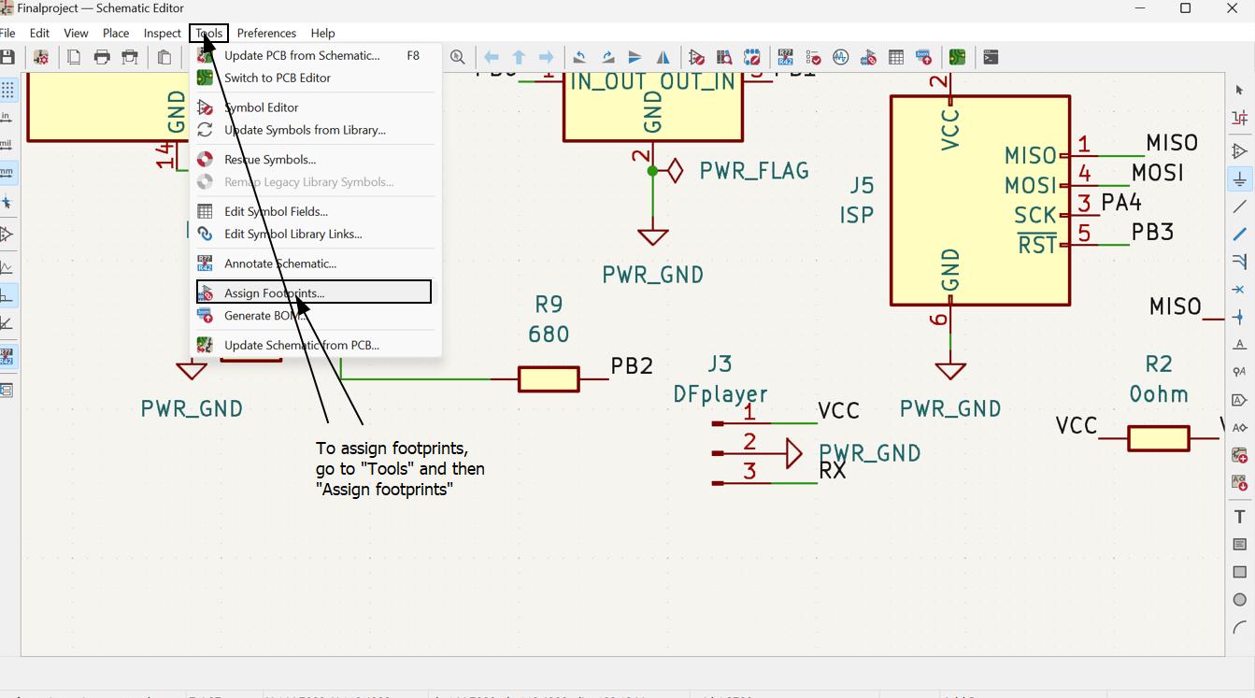Select the Add Net Class Directive tool
The height and width of the screenshot is (698, 1255).
1240,372
